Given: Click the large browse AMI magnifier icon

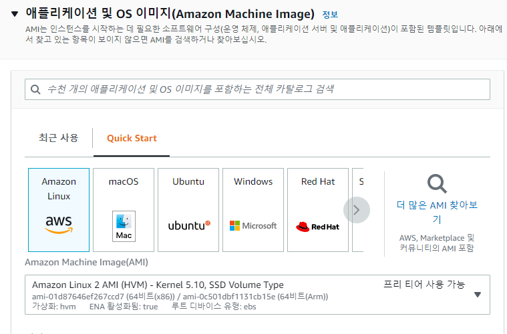Looking at the screenshot, I should tap(437, 184).
